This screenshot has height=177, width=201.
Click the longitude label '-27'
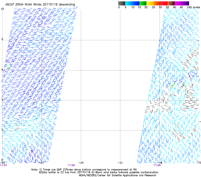pyautogui.click(x=42, y=163)
